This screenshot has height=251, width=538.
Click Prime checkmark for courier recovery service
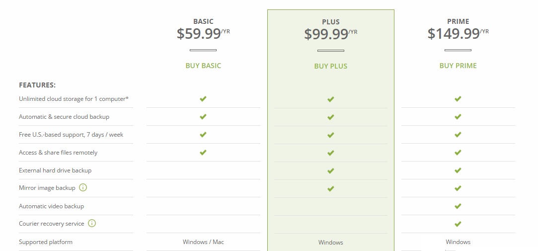(x=458, y=224)
